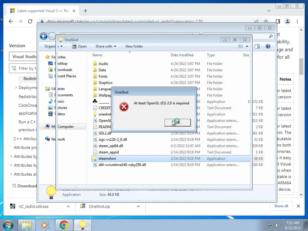Select the club-icon application file
This screenshot has width=308, height=231.
95,102
